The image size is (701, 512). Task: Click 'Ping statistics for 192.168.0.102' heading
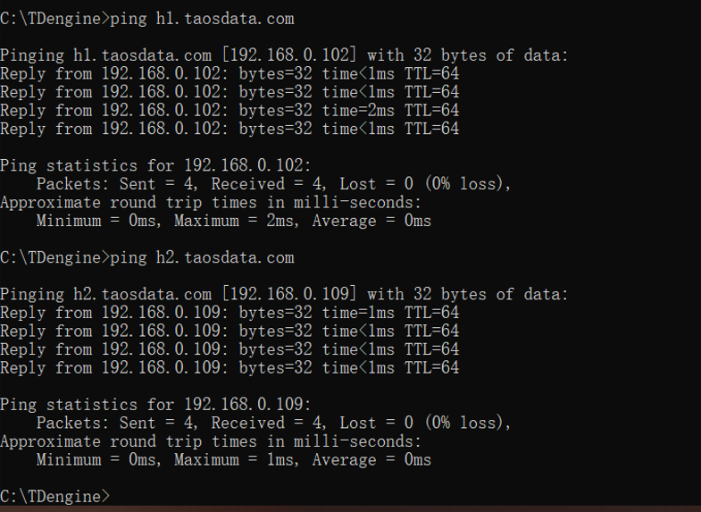pos(155,165)
